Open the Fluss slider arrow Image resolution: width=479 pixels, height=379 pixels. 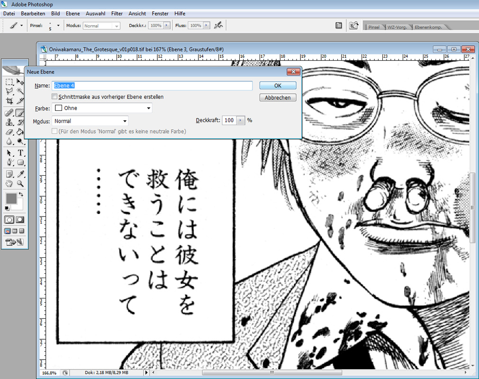point(207,26)
